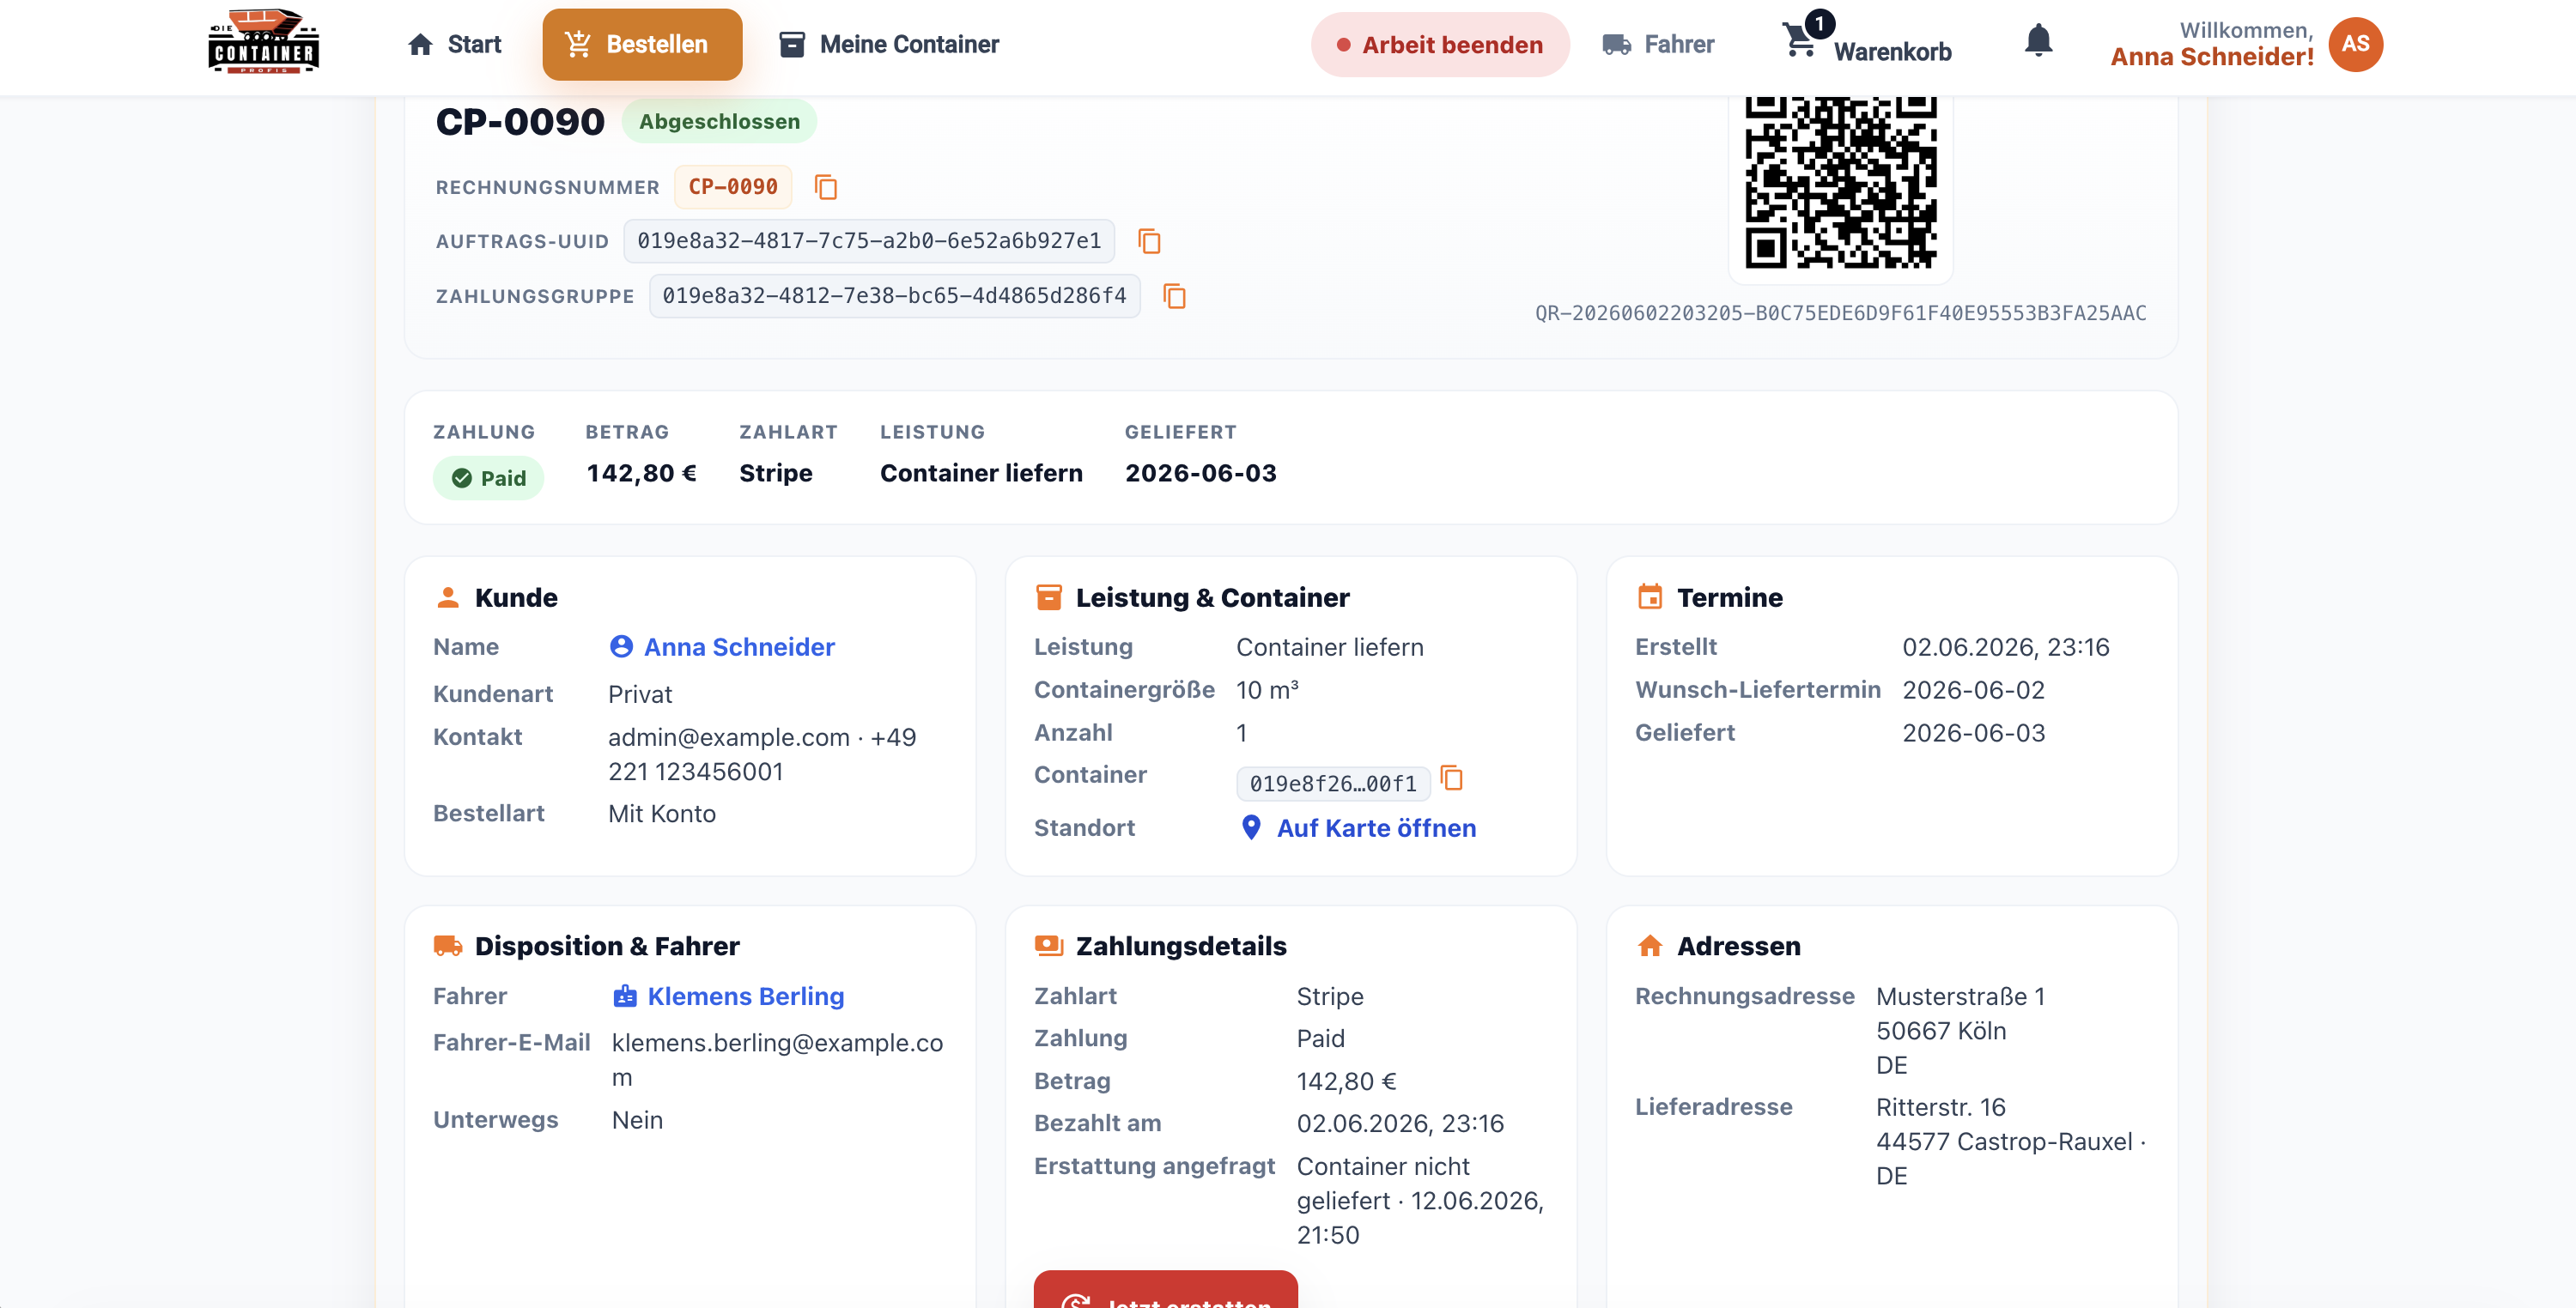Click the Willkommen Anna Schneider greeting
Image resolution: width=2576 pixels, height=1308 pixels.
click(2212, 44)
